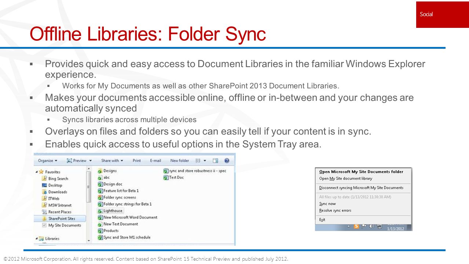This screenshot has width=469, height=264.
Task: Click 'All files up to date' status text
Action: [x=355, y=197]
